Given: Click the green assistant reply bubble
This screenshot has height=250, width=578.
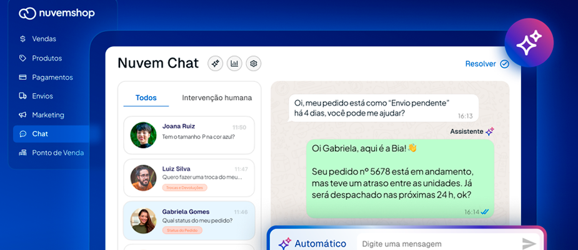Looking at the screenshot, I should pyautogui.click(x=400, y=179).
